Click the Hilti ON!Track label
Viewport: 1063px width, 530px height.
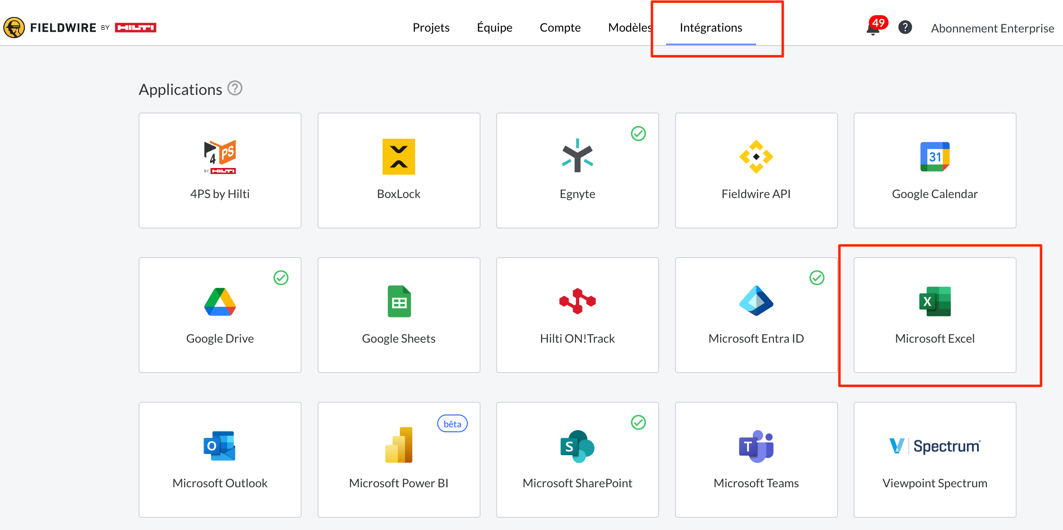coord(577,339)
